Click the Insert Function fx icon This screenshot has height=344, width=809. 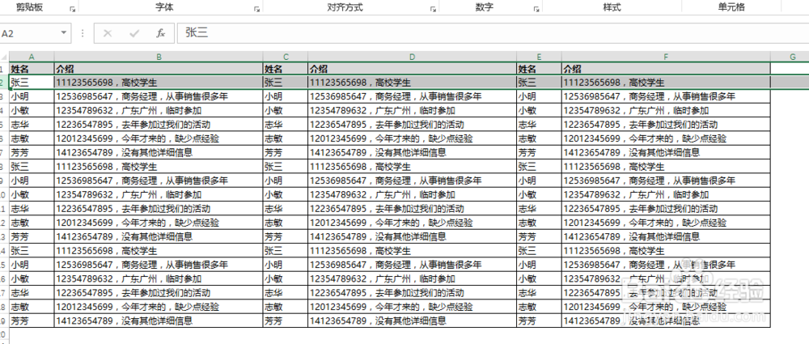point(160,33)
